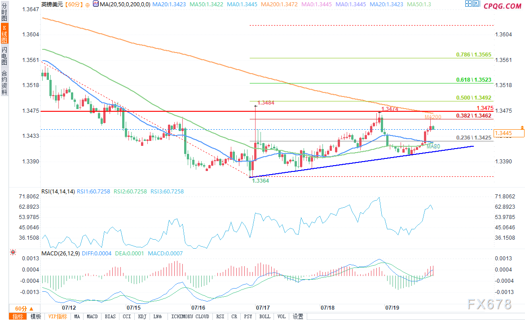
Task: Select the RSI indicator button in the bottom bar
Action: pos(220,316)
